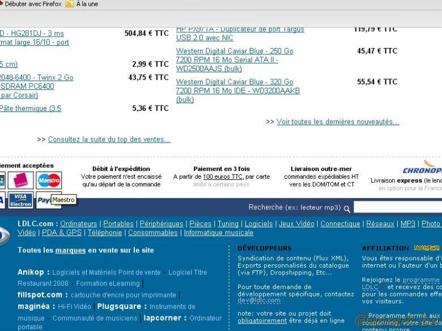Open Western Digital Caviar Blue 320 Go link
The width and height of the screenshot is (442, 331).
(238, 91)
